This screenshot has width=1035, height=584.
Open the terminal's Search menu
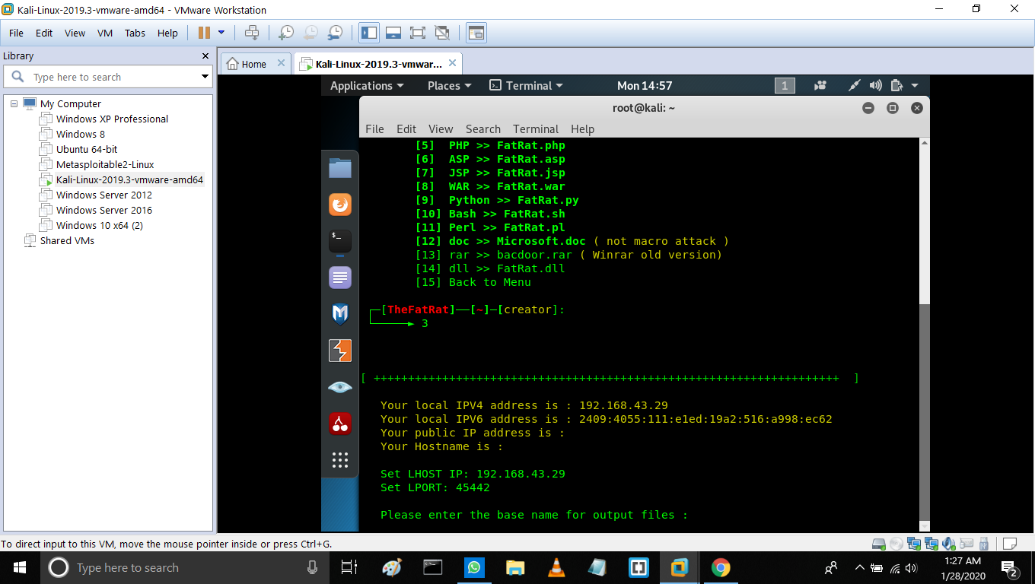(x=482, y=129)
